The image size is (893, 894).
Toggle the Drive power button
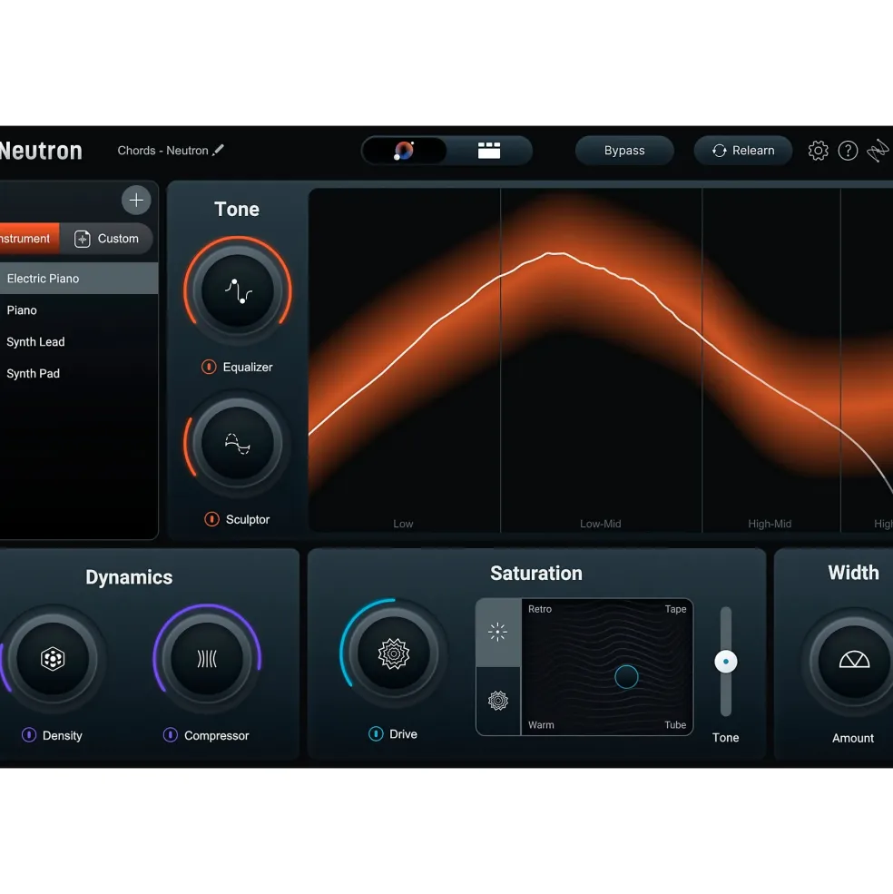coord(376,733)
